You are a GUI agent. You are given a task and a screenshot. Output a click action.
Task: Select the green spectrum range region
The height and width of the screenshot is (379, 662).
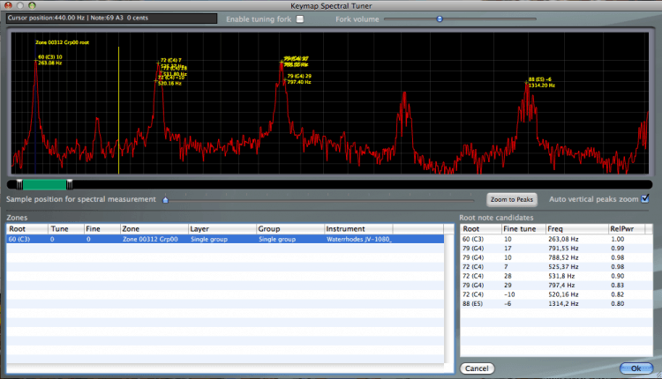point(44,184)
